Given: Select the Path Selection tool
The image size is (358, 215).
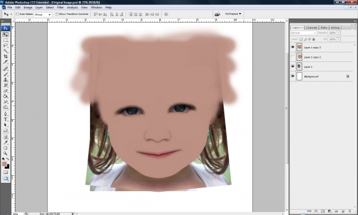Looking at the screenshot, I should [5, 125].
